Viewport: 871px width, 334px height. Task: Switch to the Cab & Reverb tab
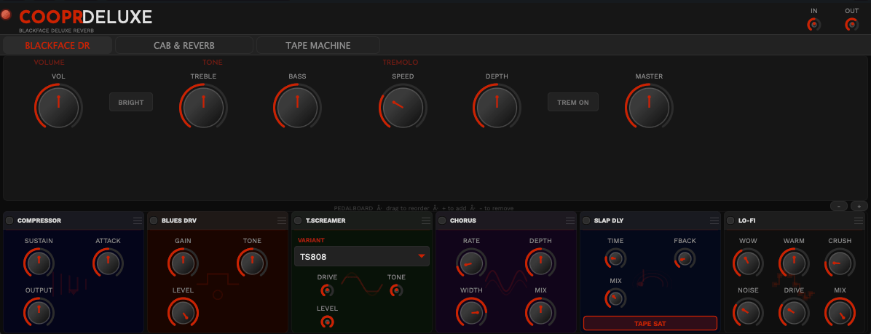[184, 46]
